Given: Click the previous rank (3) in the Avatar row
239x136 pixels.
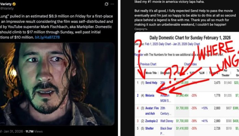Looking at the screenshot, I should pos(142,108).
